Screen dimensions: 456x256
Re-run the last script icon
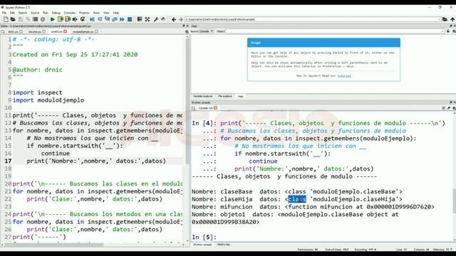(x=83, y=19)
